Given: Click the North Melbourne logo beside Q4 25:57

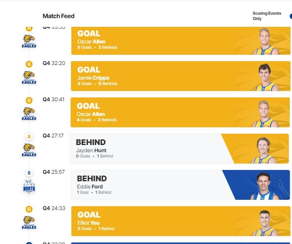Looking at the screenshot, I should (29, 186).
